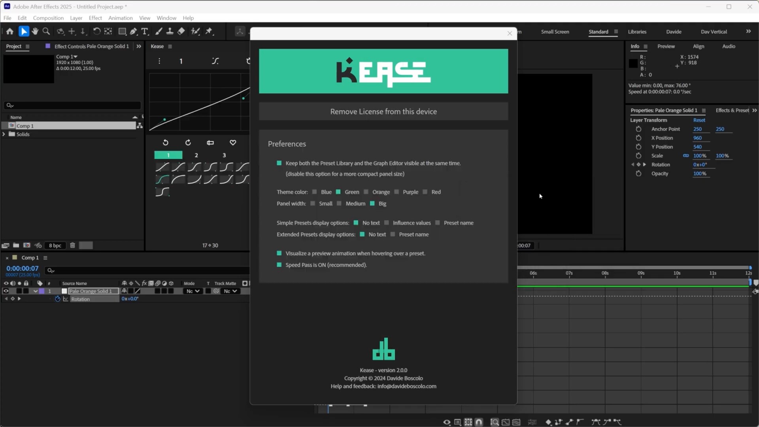
Task: Switch to the Preview panel tab
Action: click(666, 46)
